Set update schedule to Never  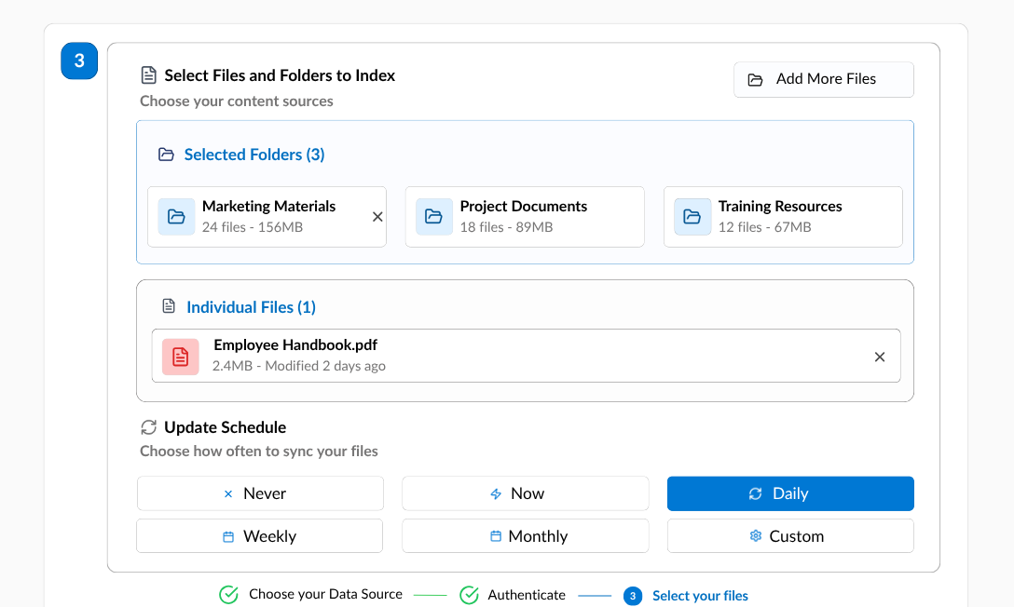click(260, 493)
